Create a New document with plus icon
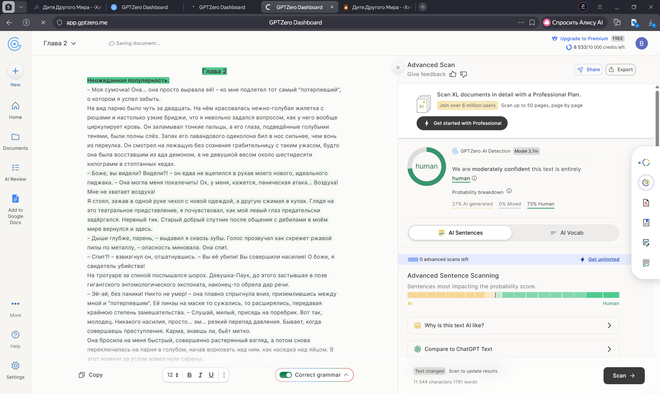This screenshot has width=660, height=394. pos(15,71)
